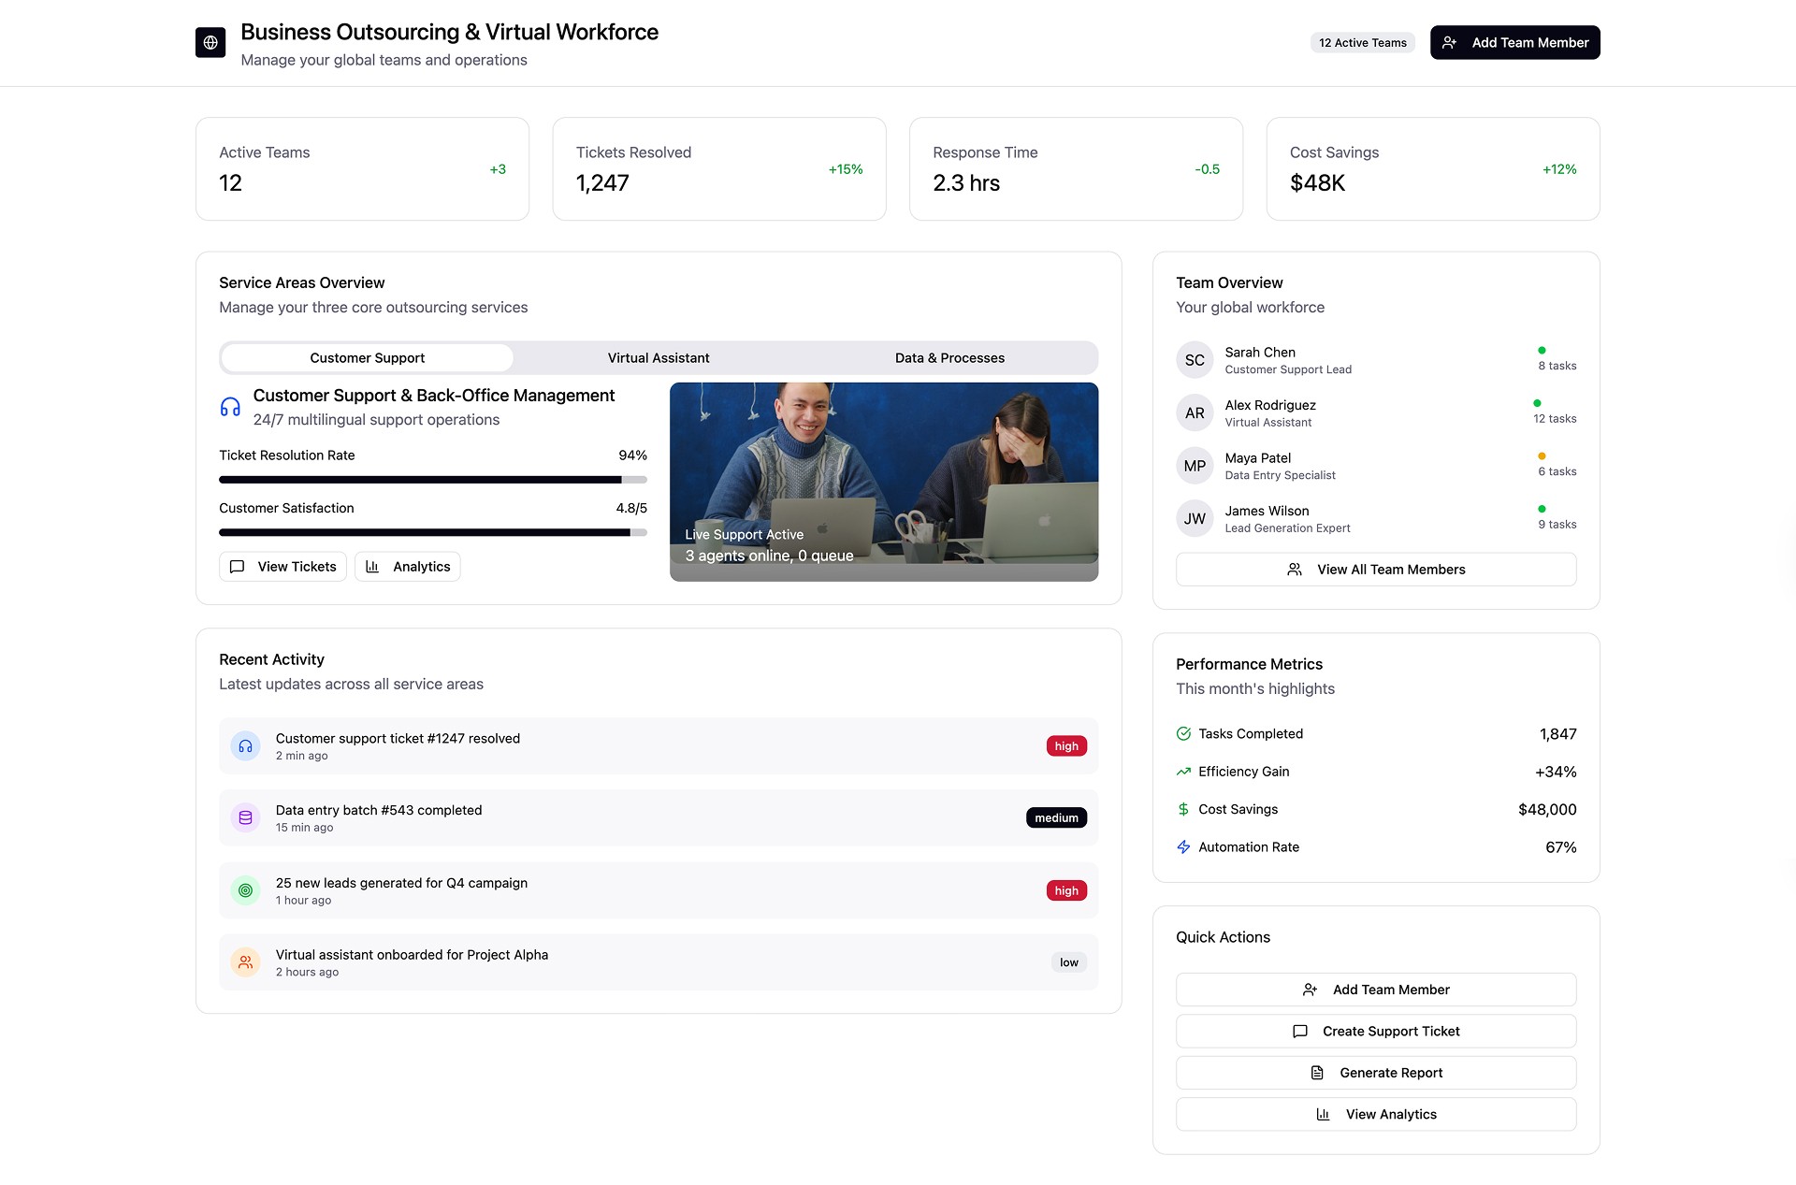The image size is (1796, 1185).
Task: Click the Ticket Resolution Rate progress bar
Action: (432, 480)
